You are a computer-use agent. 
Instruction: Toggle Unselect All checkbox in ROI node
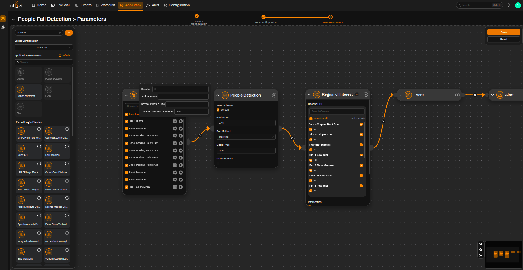(x=311, y=119)
